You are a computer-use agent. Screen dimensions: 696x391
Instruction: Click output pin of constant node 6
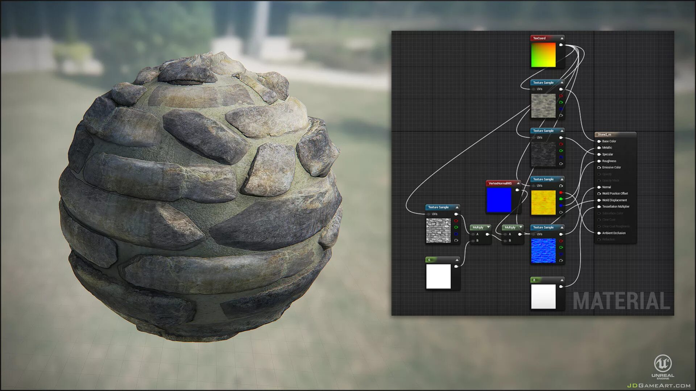[x=456, y=266]
